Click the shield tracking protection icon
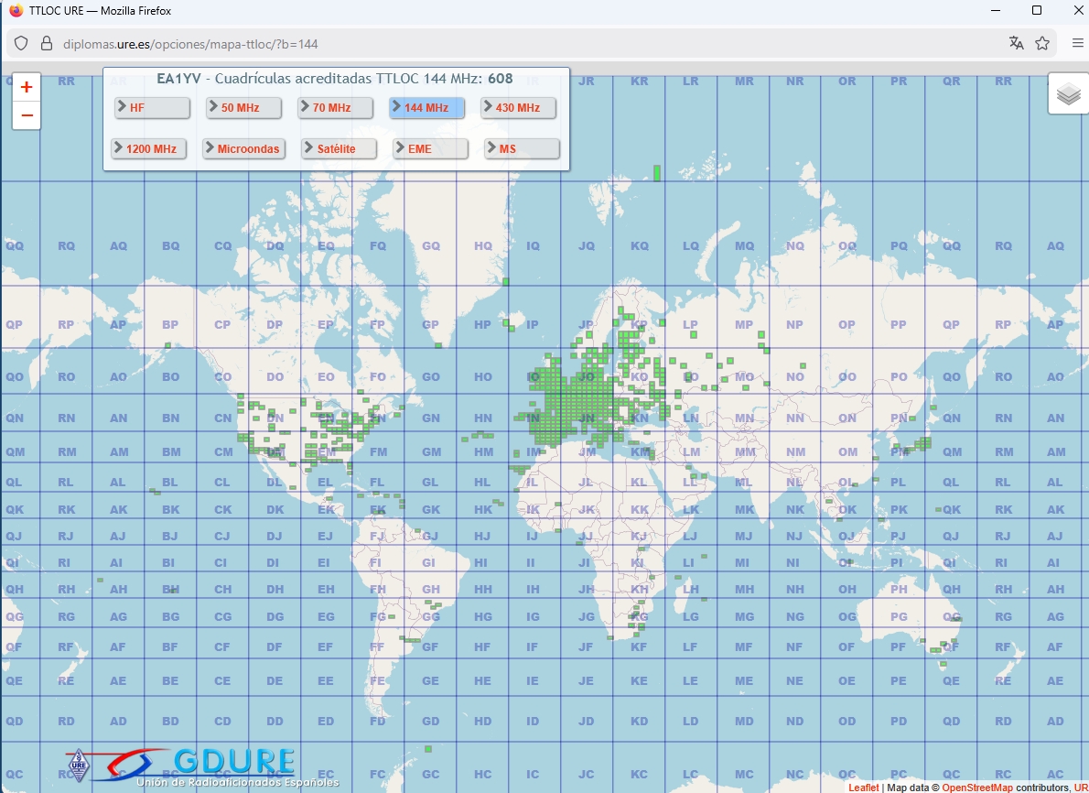The image size is (1089, 793). (22, 43)
